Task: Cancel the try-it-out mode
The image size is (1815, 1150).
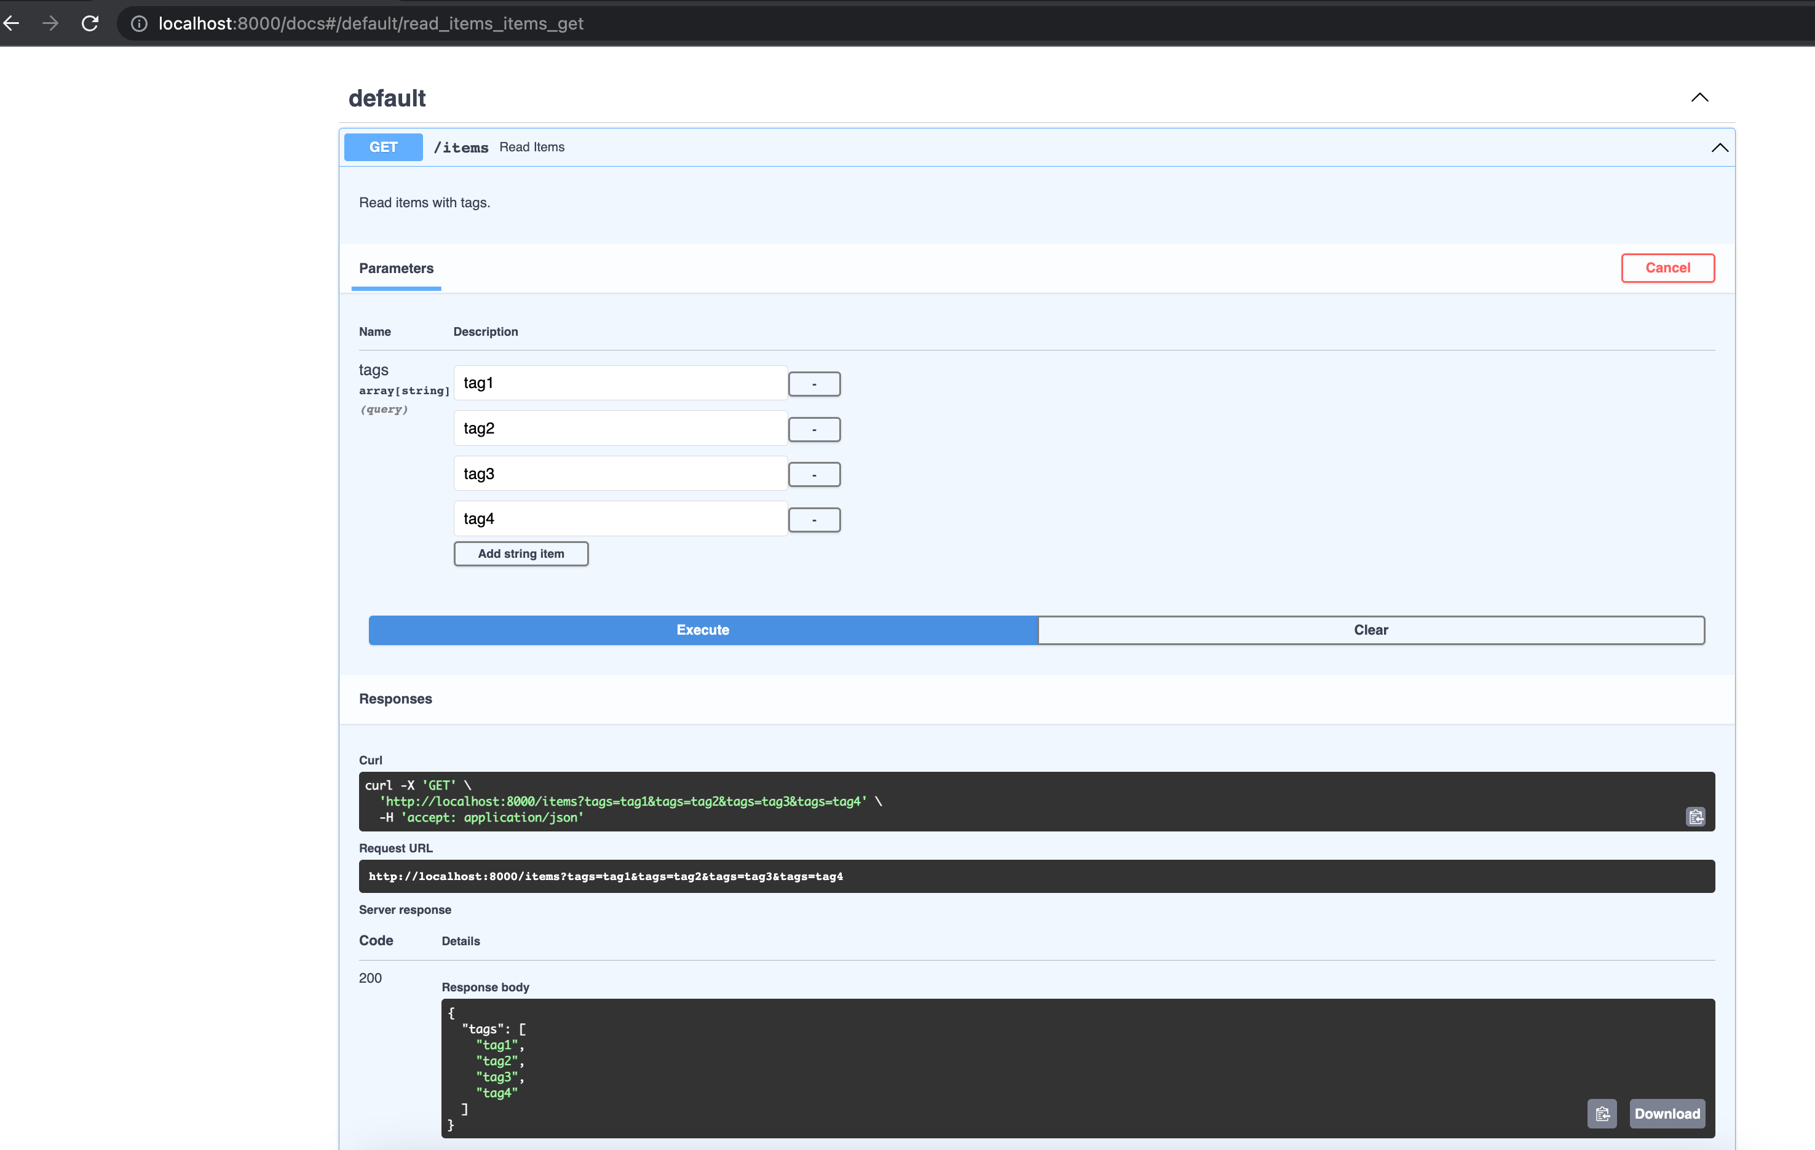Action: pyautogui.click(x=1667, y=268)
